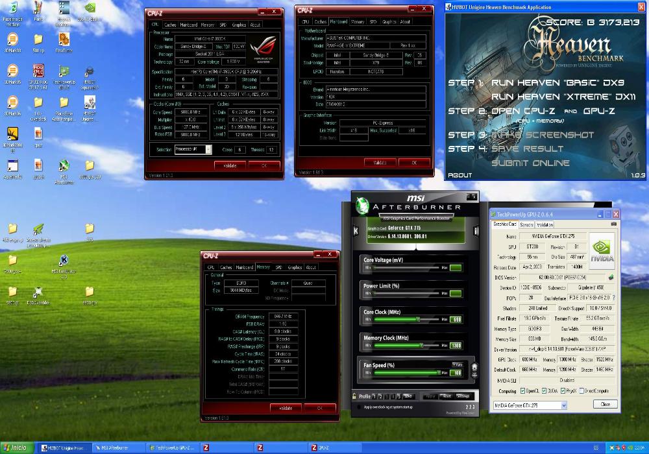Open the AquaMark3 desktop shortcut
The width and height of the screenshot is (649, 454).
click(12, 166)
